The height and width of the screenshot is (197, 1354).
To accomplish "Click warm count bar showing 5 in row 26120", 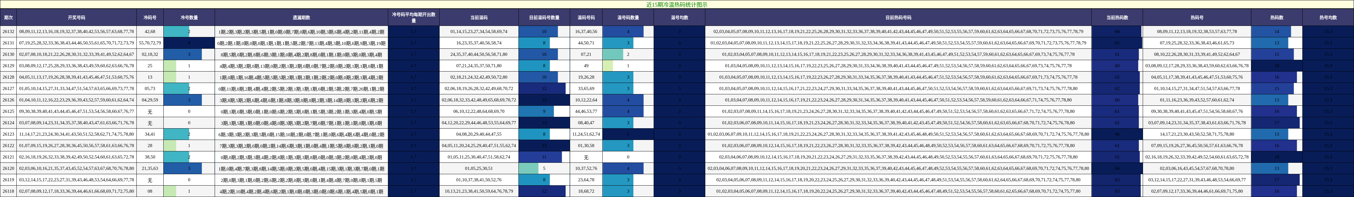I will [x=544, y=169].
